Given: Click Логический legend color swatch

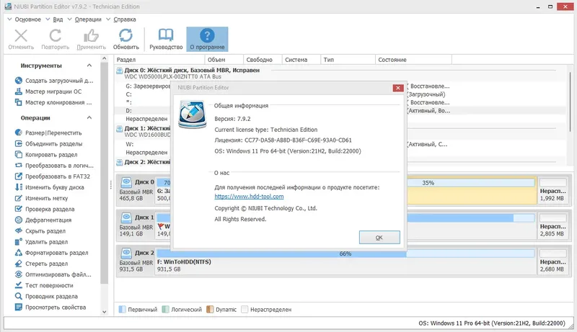Looking at the screenshot, I should (166, 309).
